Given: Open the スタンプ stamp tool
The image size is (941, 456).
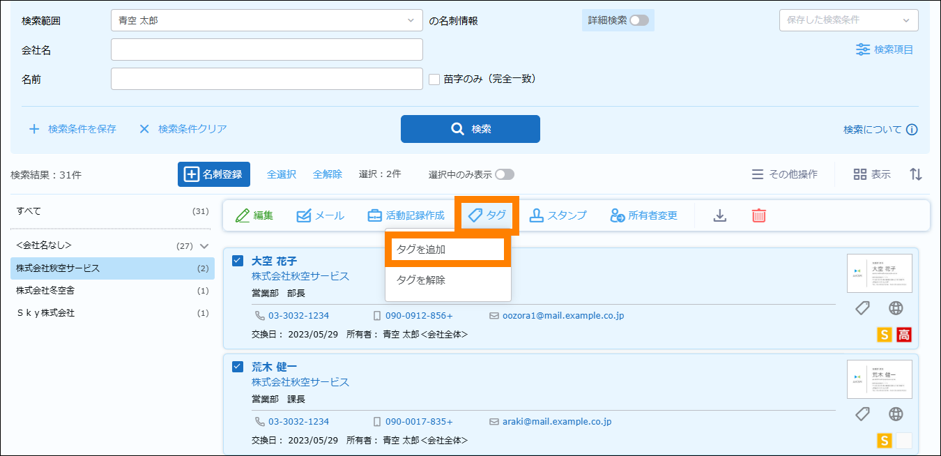Looking at the screenshot, I should [558, 215].
